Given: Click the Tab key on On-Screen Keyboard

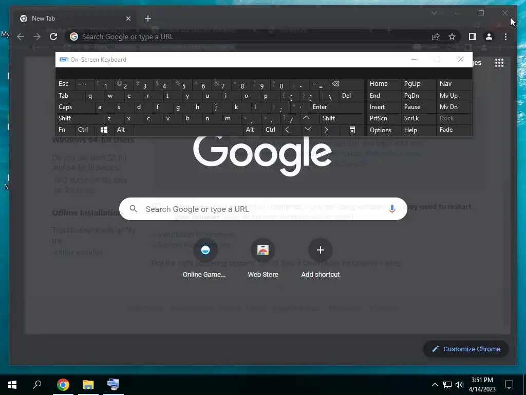Looking at the screenshot, I should coord(70,96).
